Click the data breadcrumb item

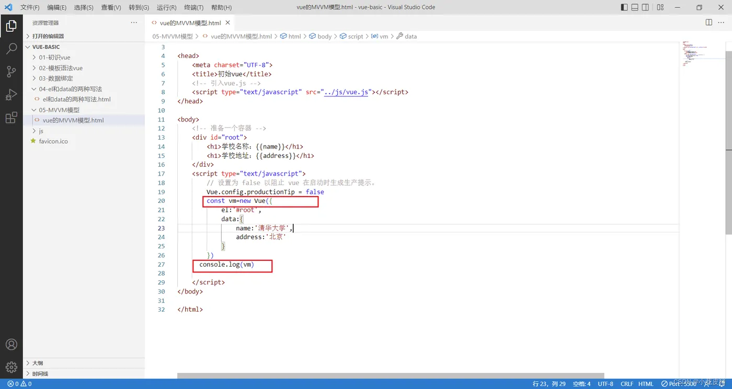coord(407,37)
